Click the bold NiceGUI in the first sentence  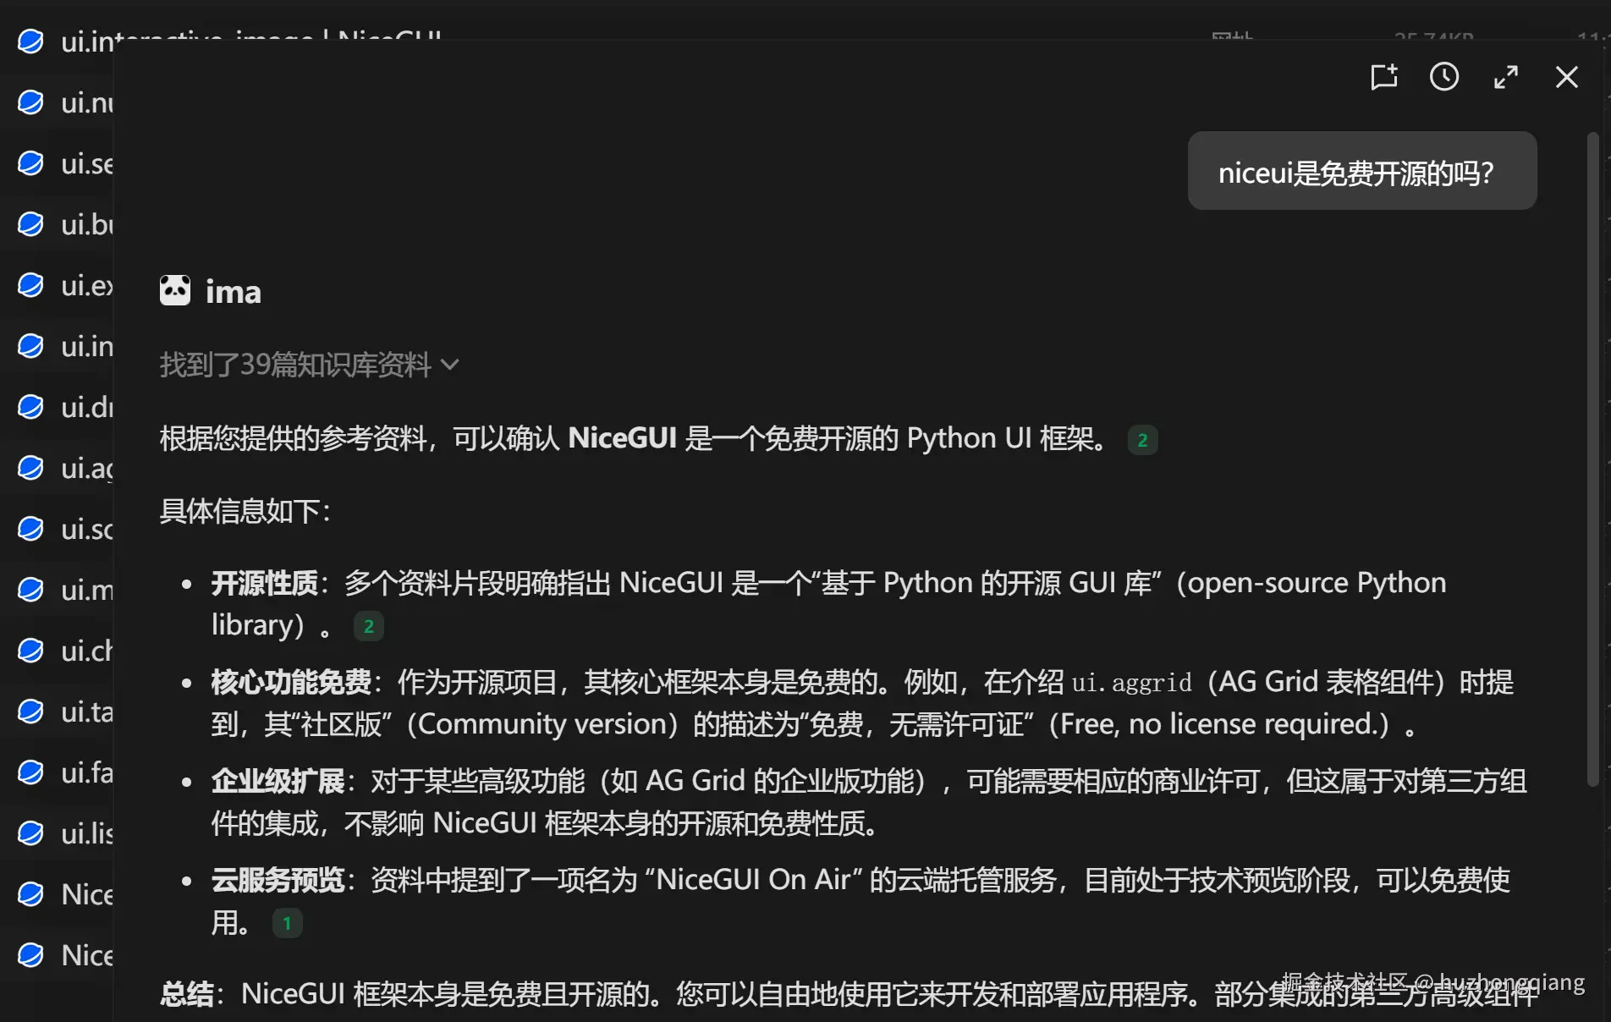click(622, 438)
